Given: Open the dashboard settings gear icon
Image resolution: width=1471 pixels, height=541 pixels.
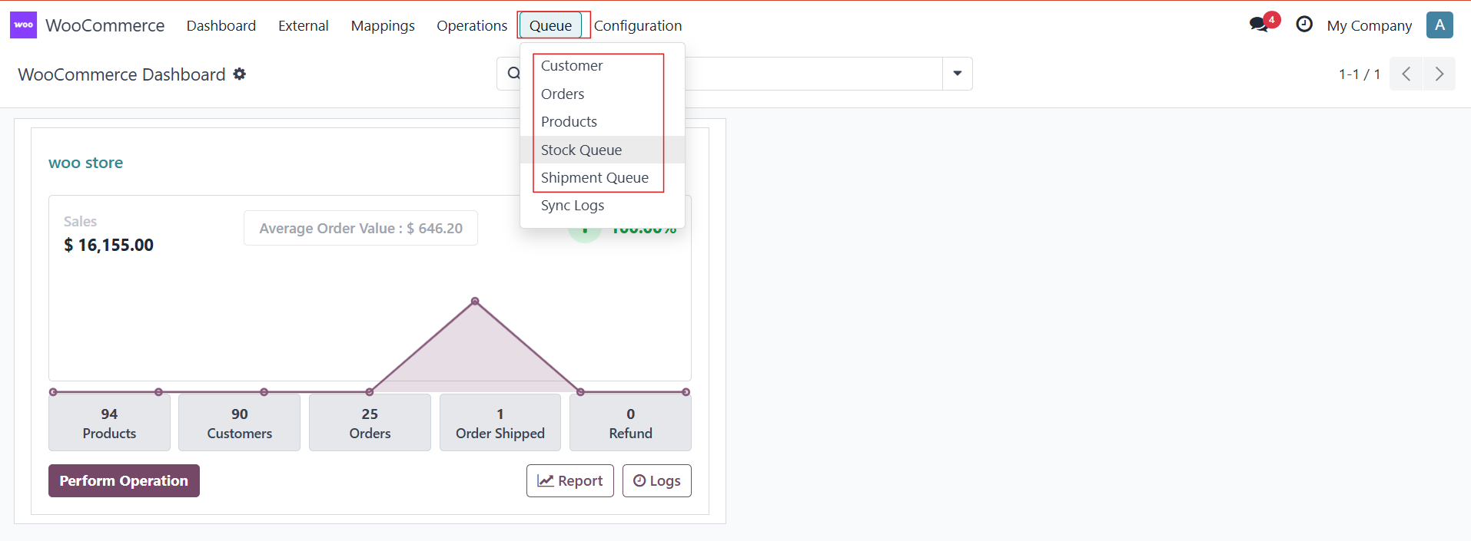Looking at the screenshot, I should 240,74.
